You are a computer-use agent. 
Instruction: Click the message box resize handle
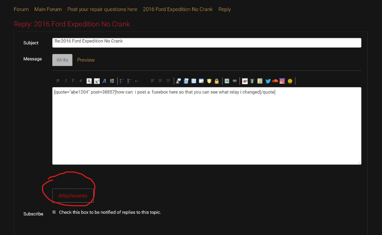click(x=359, y=163)
